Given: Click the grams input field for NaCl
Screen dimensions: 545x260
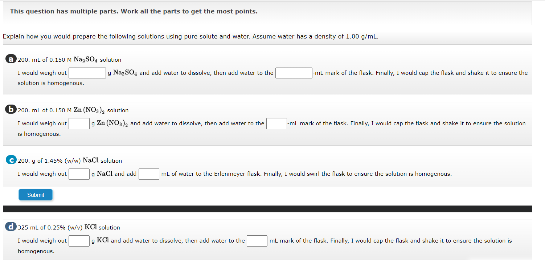Looking at the screenshot, I should (79, 174).
